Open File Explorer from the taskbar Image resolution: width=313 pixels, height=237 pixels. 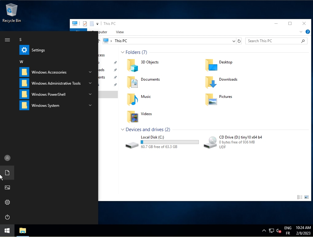22,231
